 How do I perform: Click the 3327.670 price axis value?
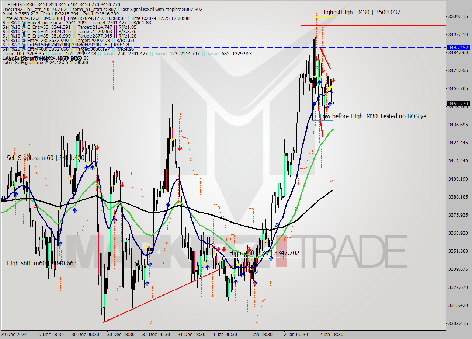(458, 287)
